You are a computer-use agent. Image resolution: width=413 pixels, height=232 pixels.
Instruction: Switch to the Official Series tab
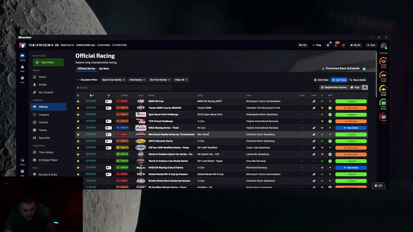86,69
